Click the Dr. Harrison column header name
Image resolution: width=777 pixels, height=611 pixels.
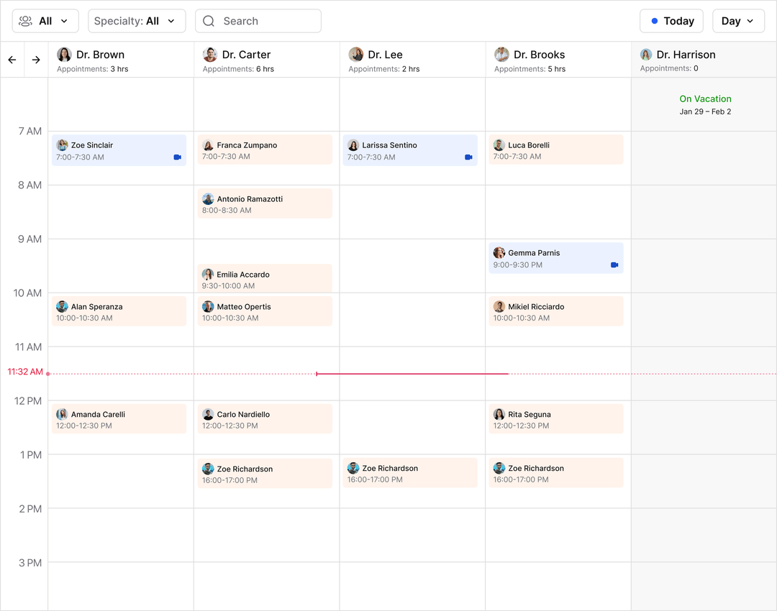686,55
